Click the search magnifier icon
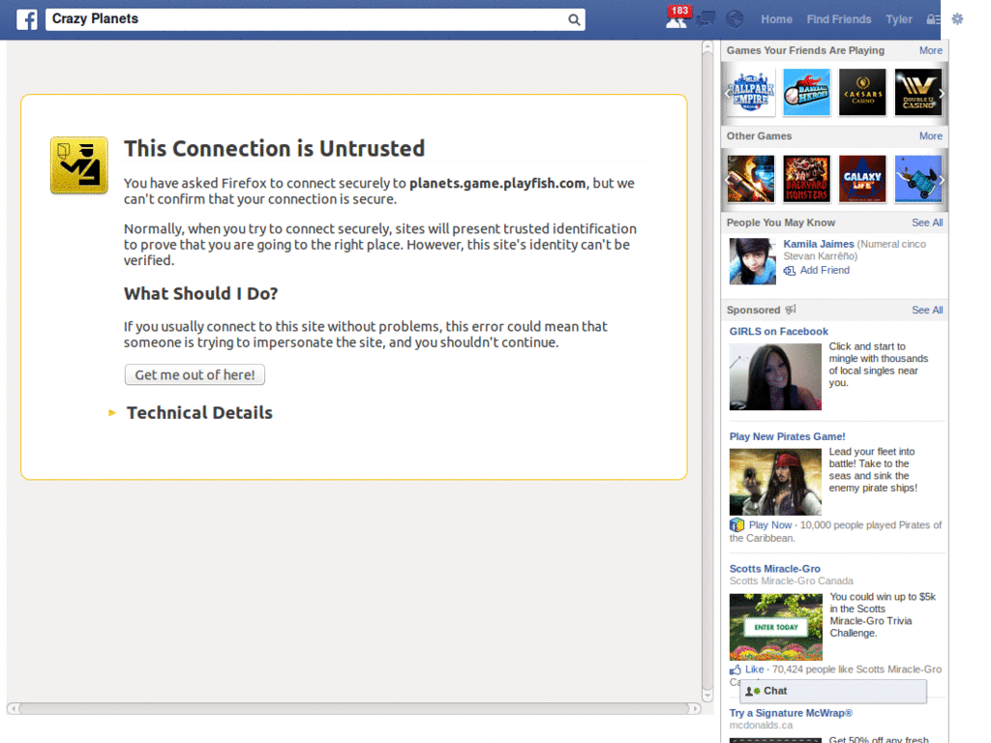 coord(573,19)
